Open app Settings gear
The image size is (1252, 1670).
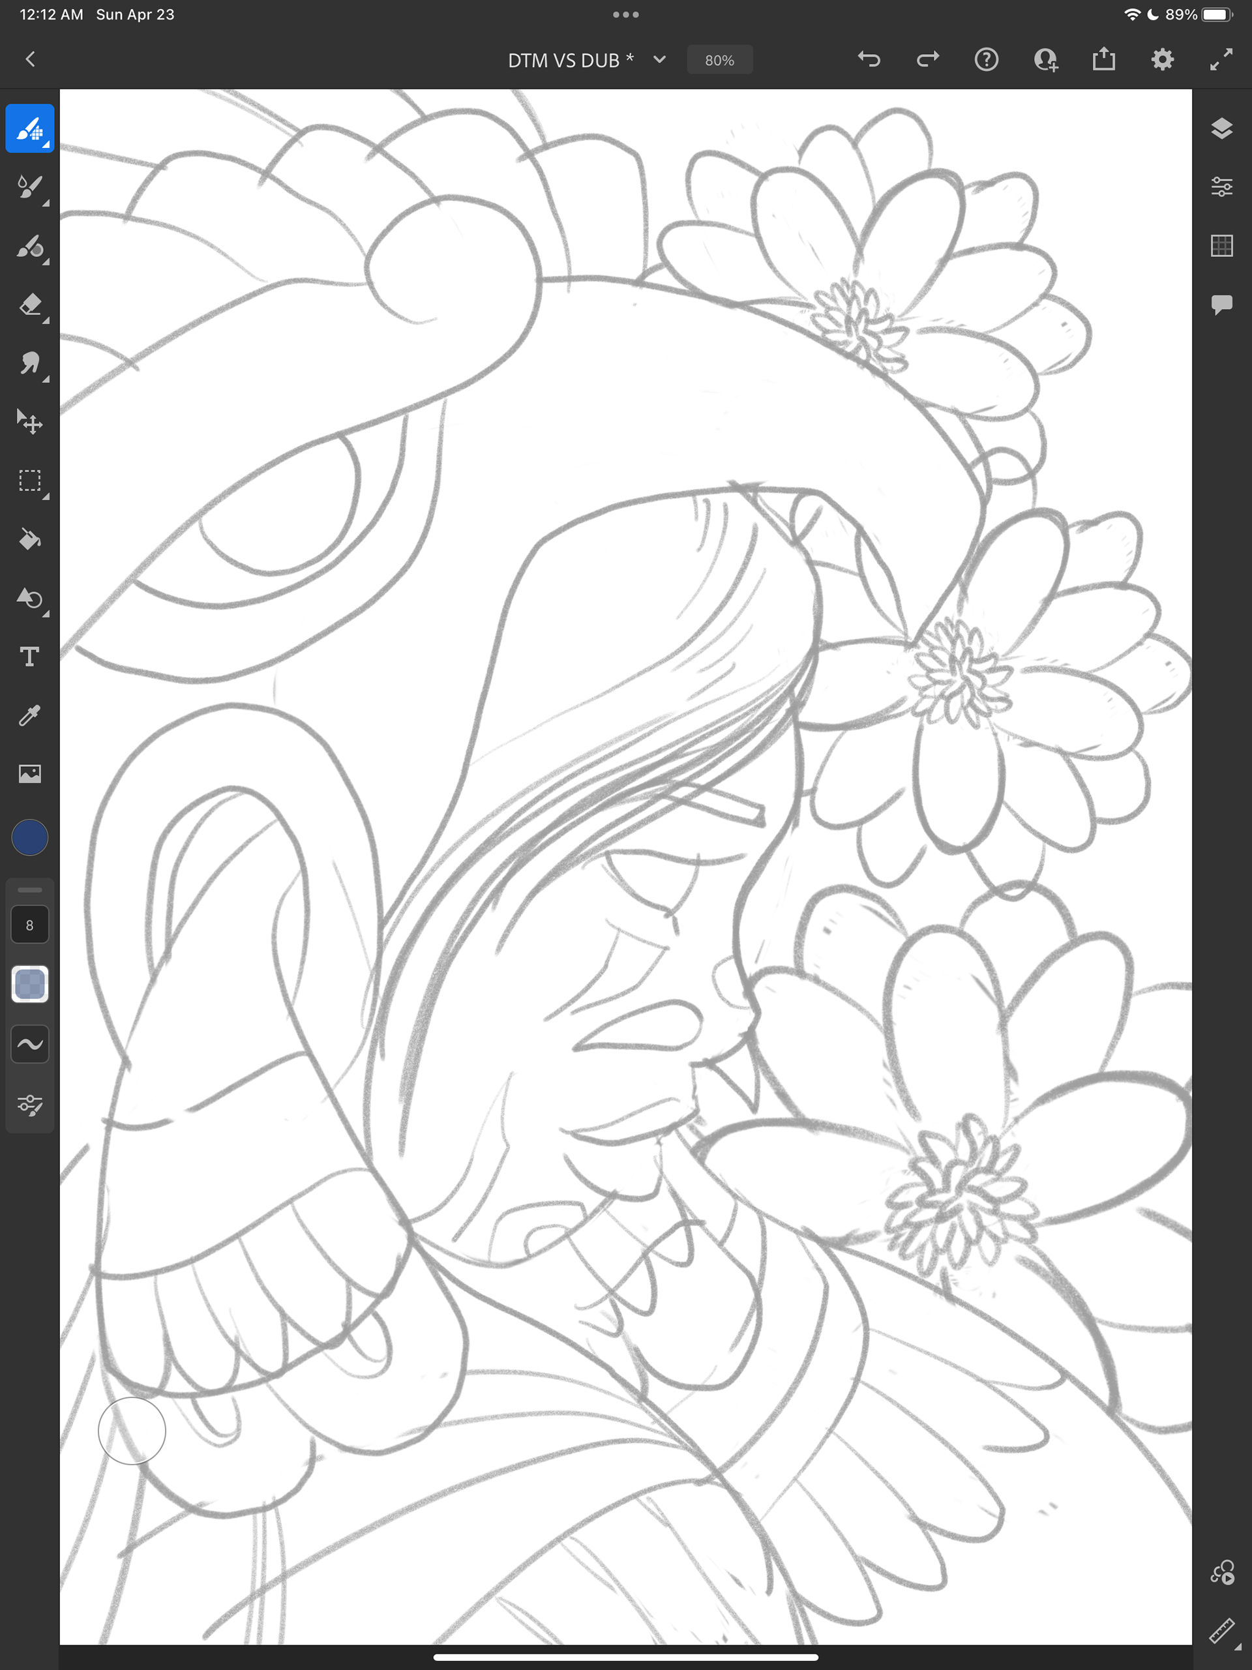(x=1163, y=59)
